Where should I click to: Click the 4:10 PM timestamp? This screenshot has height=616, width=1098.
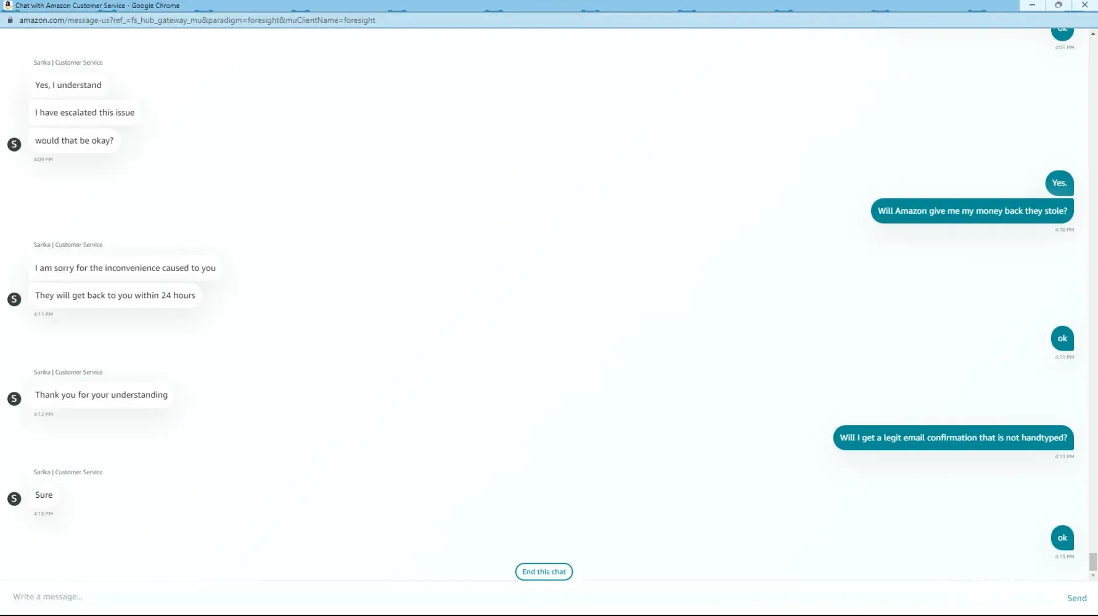1064,230
